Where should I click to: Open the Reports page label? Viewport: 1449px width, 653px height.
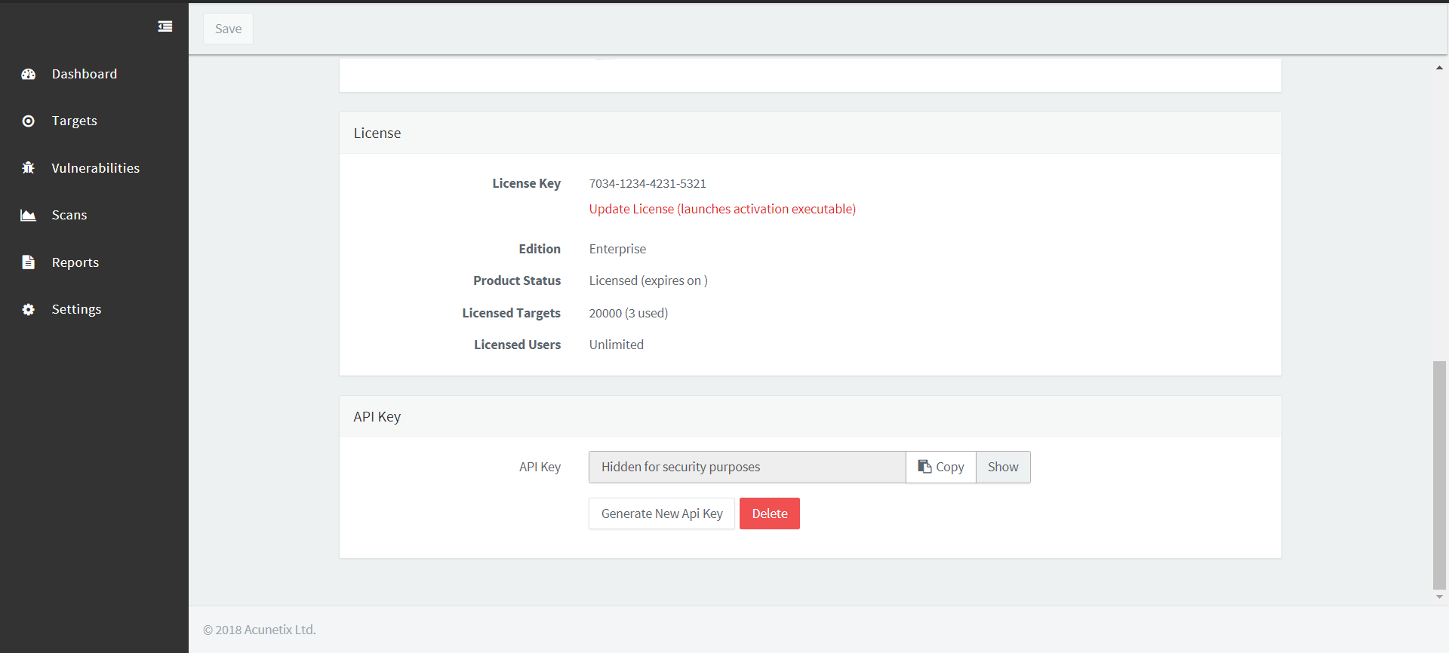75,262
